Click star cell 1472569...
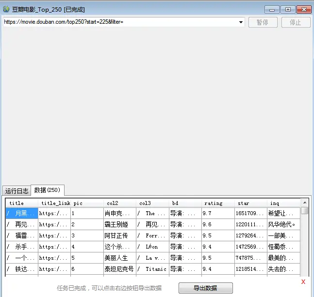 [x=251, y=247]
